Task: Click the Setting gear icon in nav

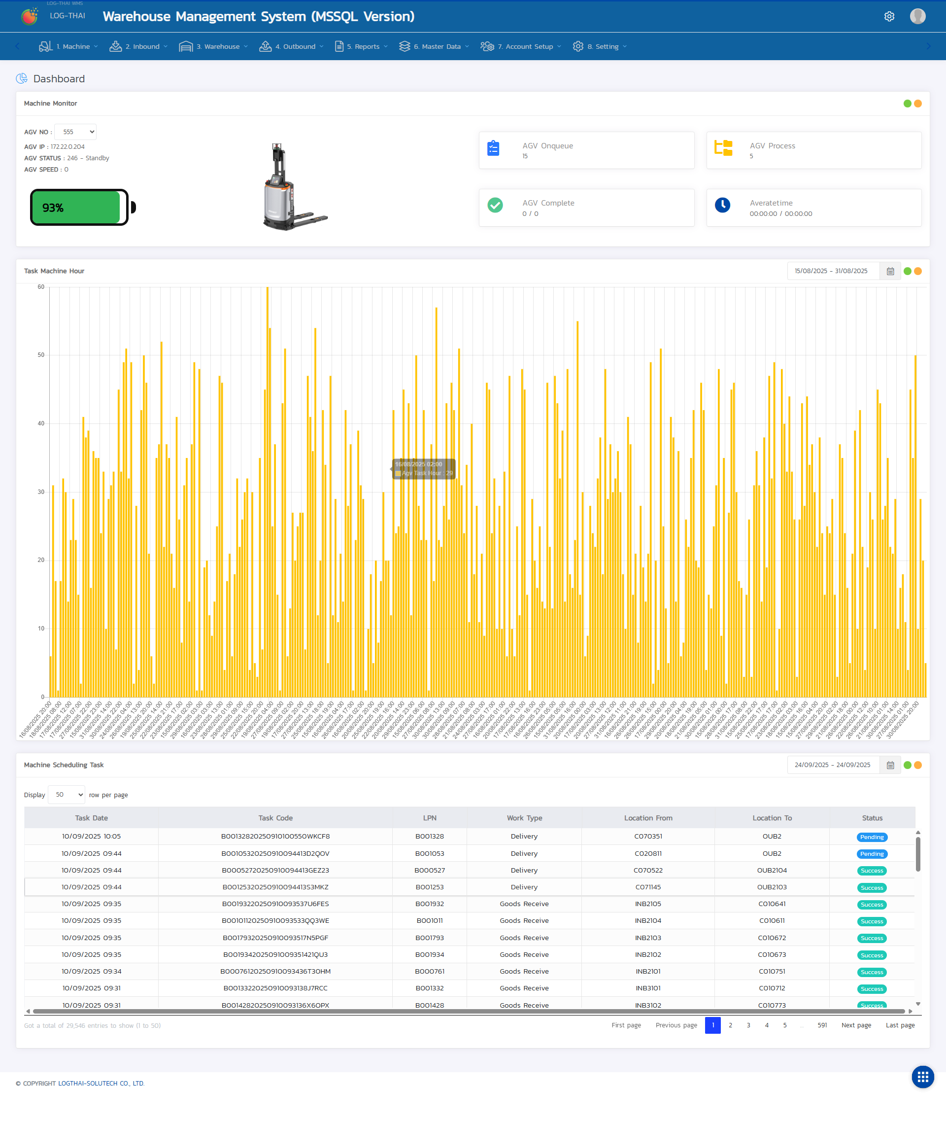Action: coord(577,46)
